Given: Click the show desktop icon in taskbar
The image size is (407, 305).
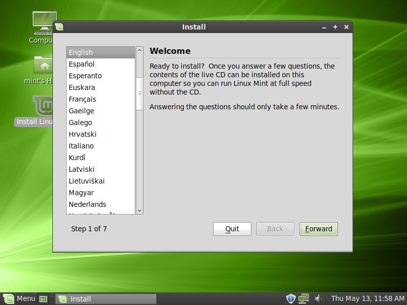Looking at the screenshot, I should [43, 299].
